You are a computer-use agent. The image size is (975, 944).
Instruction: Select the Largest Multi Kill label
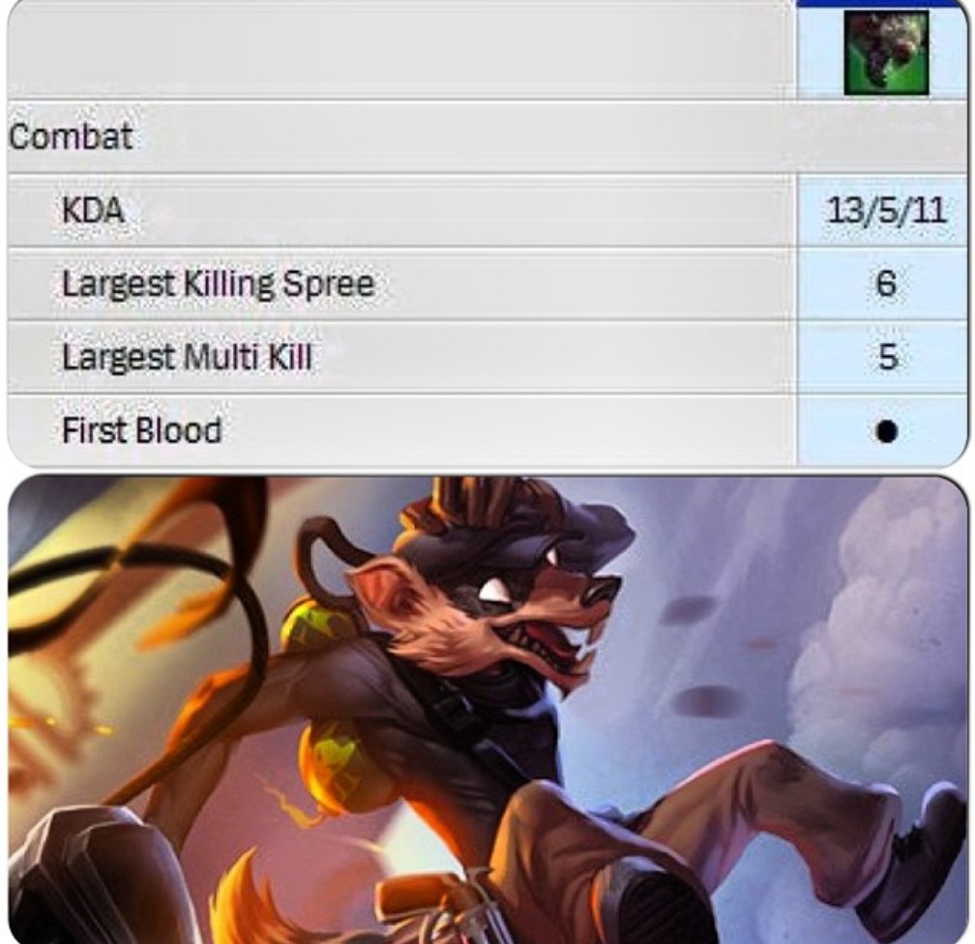[187, 357]
